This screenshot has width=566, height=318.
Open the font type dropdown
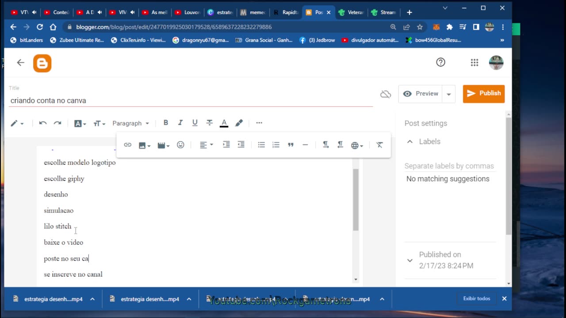(x=80, y=124)
